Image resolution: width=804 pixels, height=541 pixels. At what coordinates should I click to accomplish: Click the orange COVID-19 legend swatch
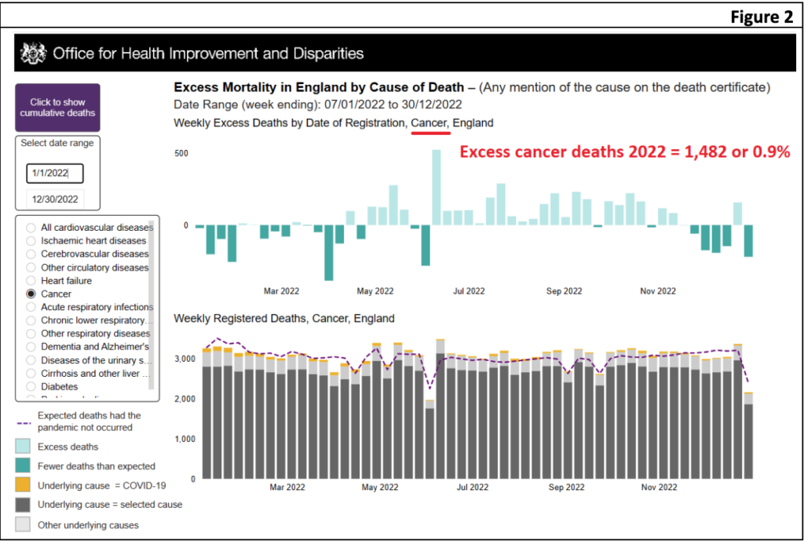coord(25,485)
